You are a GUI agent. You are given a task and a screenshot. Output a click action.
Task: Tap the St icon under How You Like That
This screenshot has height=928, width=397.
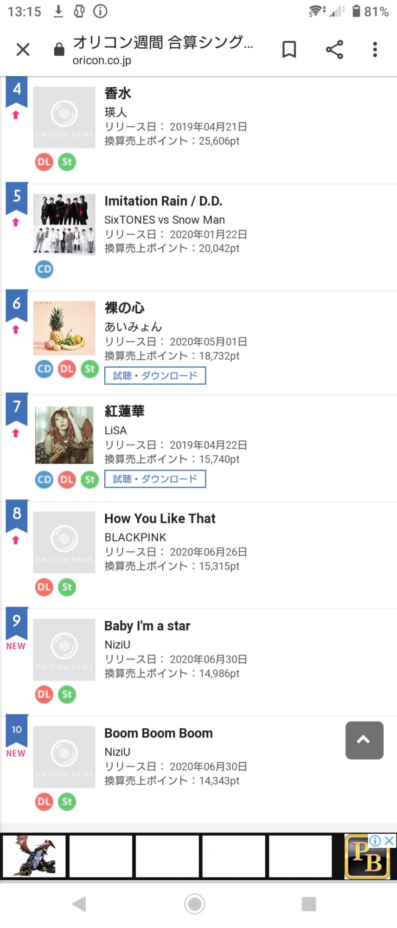tap(67, 587)
